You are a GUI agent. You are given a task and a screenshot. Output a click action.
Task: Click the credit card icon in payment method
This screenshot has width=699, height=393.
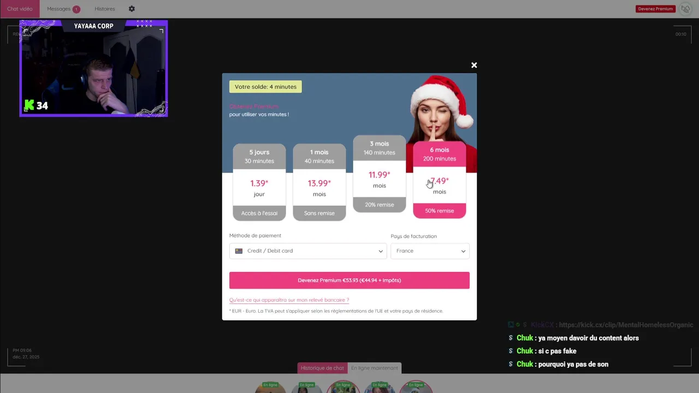click(x=239, y=251)
